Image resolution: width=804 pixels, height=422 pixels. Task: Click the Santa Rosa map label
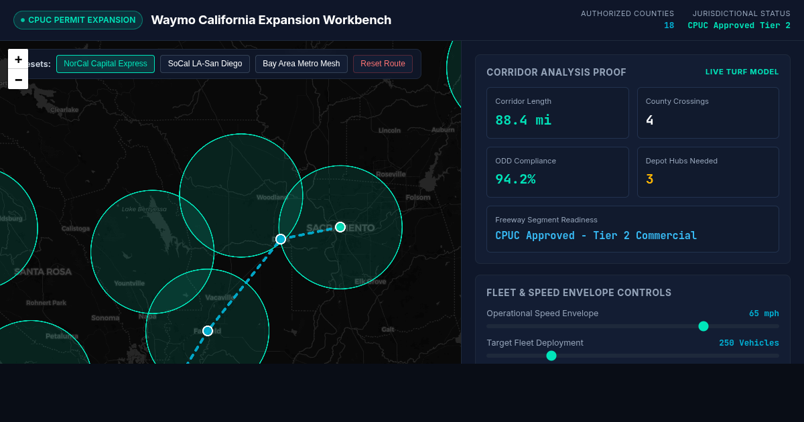(x=43, y=271)
